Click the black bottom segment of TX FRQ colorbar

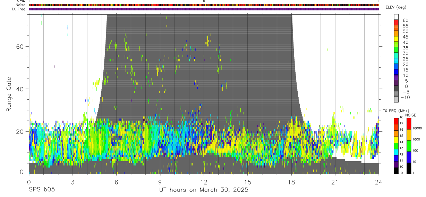[396, 171]
